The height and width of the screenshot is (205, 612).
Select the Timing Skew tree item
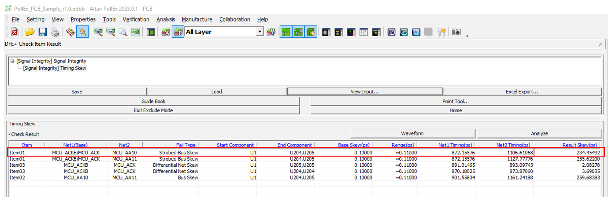point(55,68)
